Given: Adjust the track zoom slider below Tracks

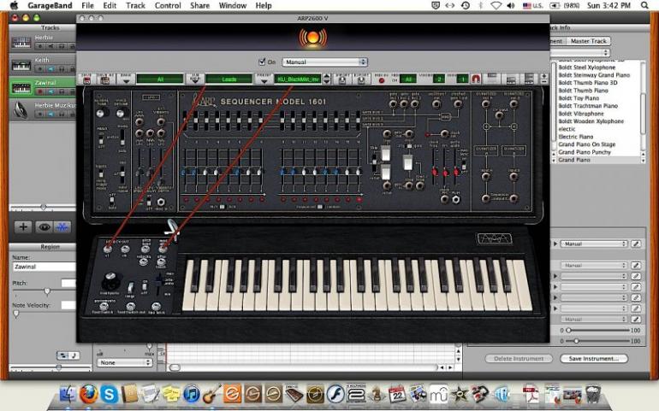Looking at the screenshot, I should click(x=43, y=207).
